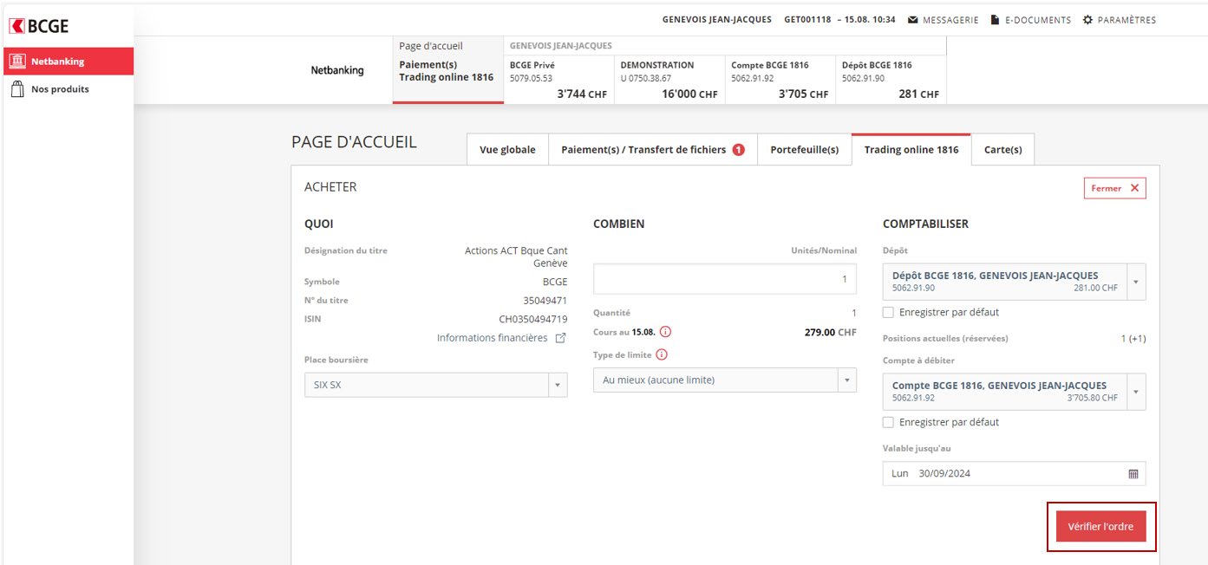Click the Unités/Nominal quantity field
This screenshot has width=1208, height=565.
[x=724, y=279]
